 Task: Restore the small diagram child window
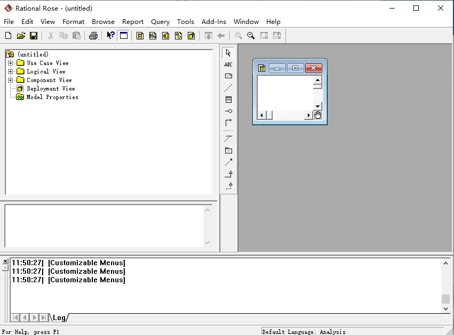tap(296, 68)
